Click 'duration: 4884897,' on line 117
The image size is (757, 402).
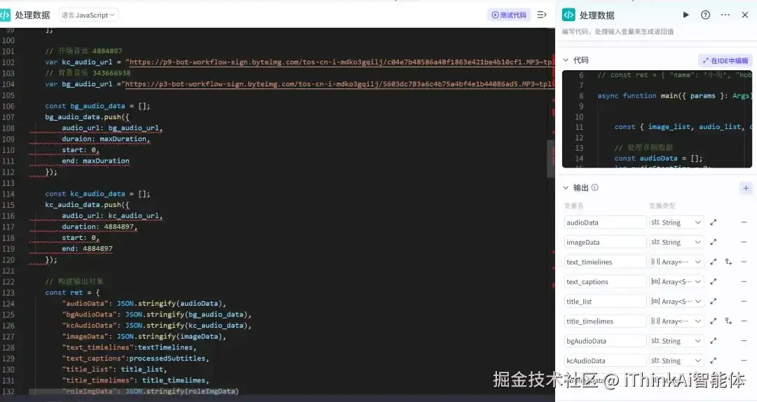(x=100, y=227)
